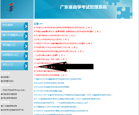This screenshot has width=139, height=115.
Task: Click the arrow on 考办端入口 button
Action: tap(26, 46)
